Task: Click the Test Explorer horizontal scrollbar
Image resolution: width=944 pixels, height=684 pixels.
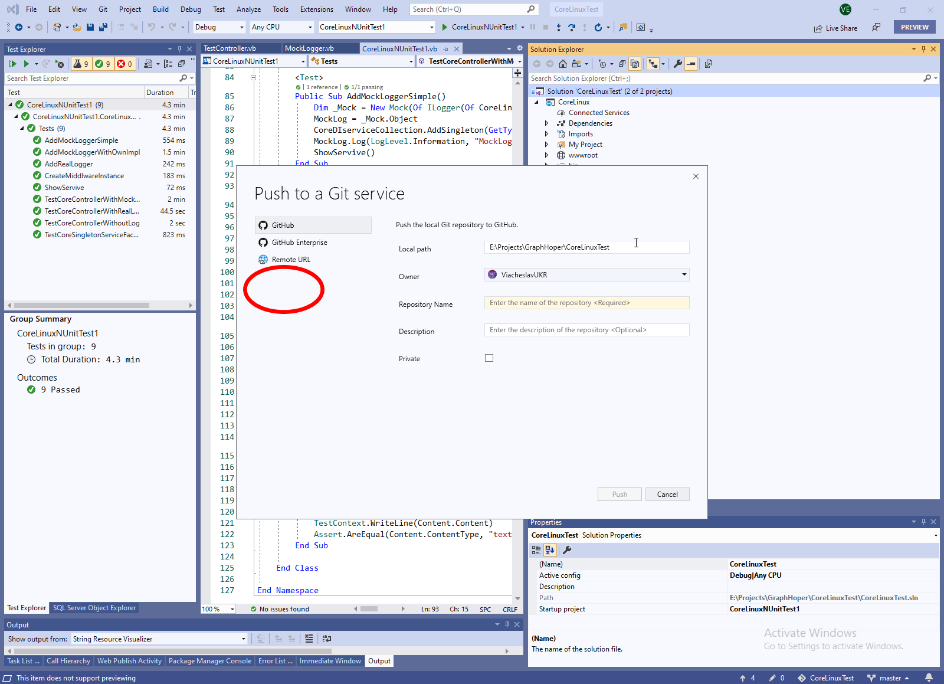Action: coord(82,305)
